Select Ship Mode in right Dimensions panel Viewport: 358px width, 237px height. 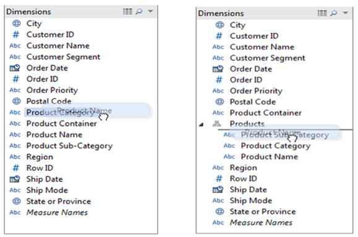pyautogui.click(x=251, y=200)
